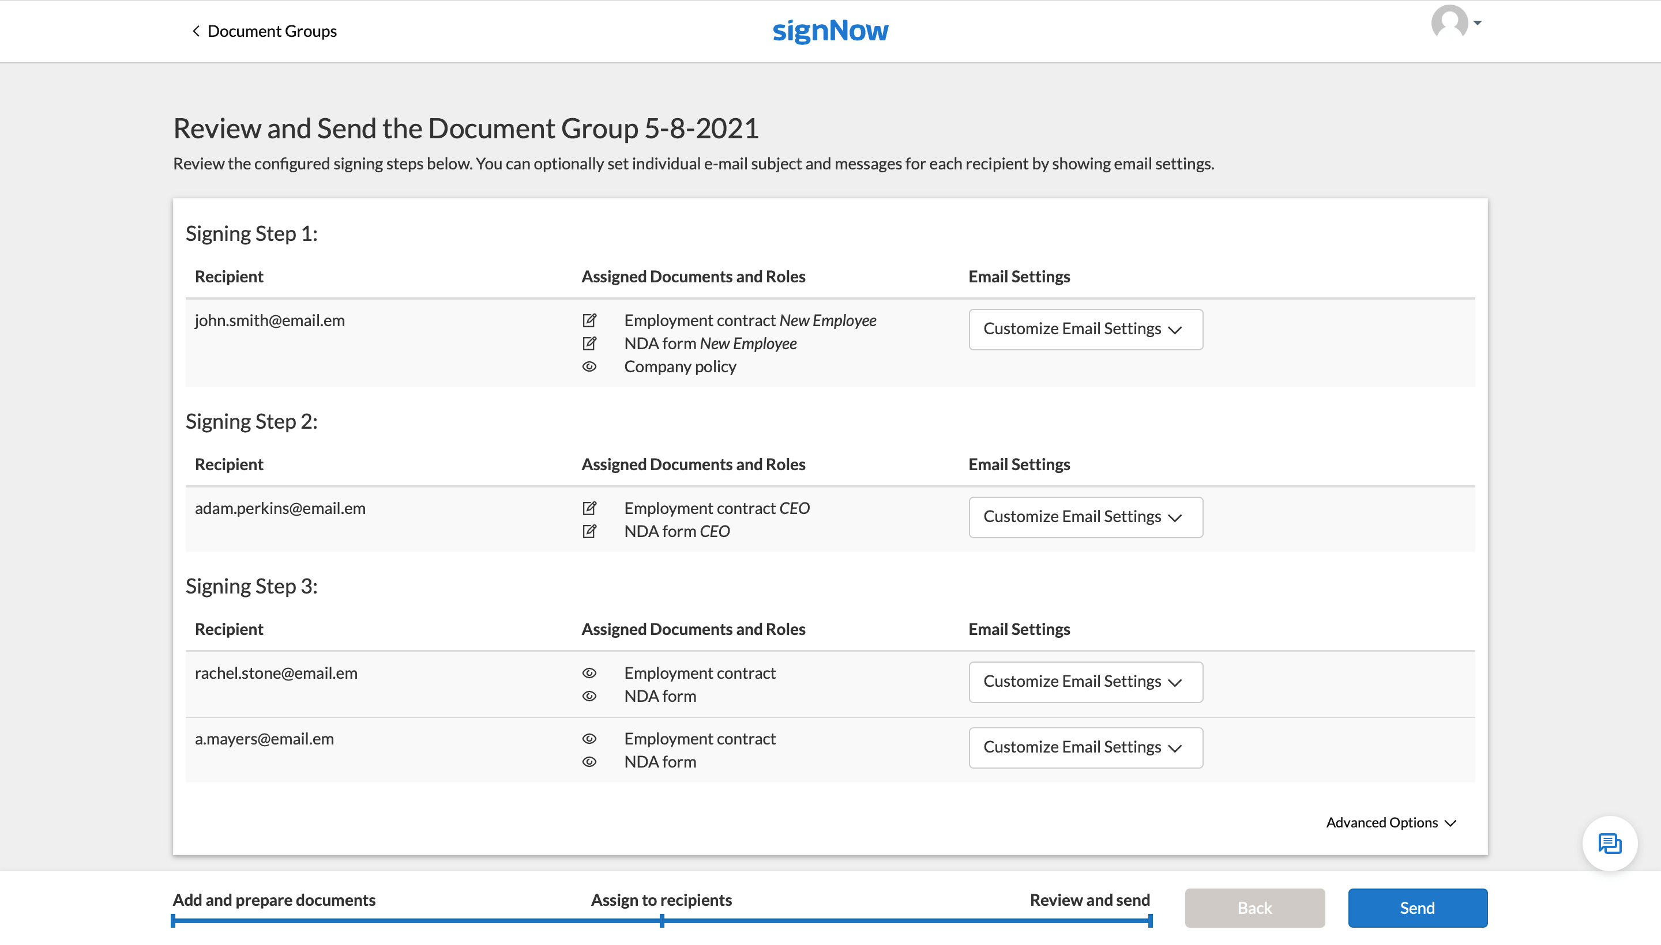Click the eye icon next to Company policy
Viewport: 1661px width, 945px height.
tap(589, 366)
